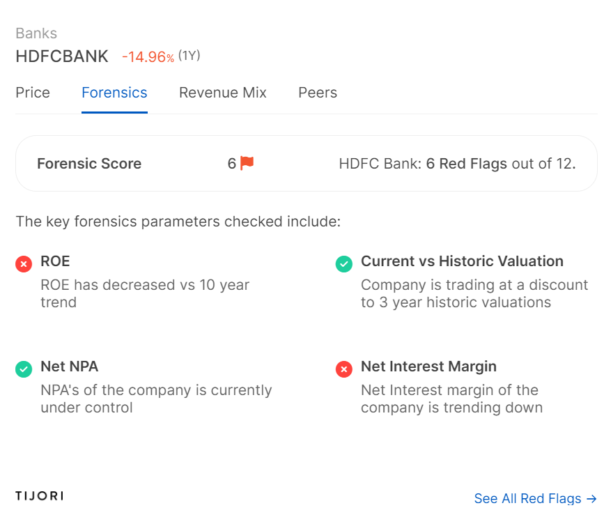Switch to the Revenue Mix tab
Screen dimensions: 604x517
(x=223, y=93)
